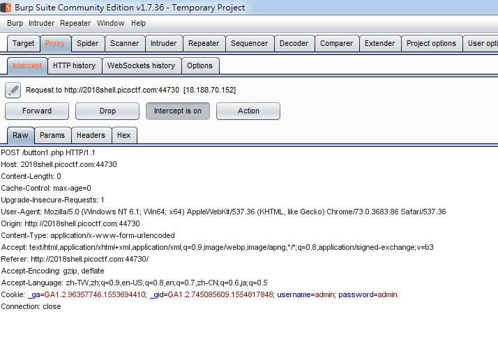Open the Window menu
This screenshot has width=498, height=348.
(110, 23)
